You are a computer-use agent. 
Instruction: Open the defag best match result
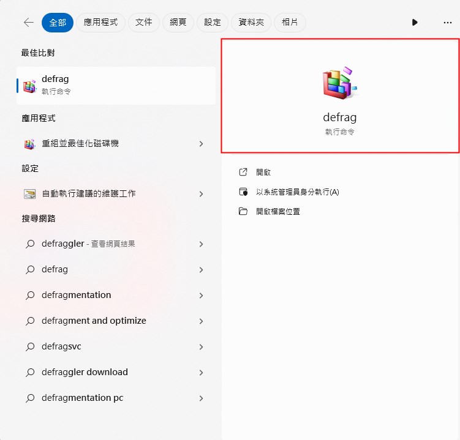coord(116,85)
